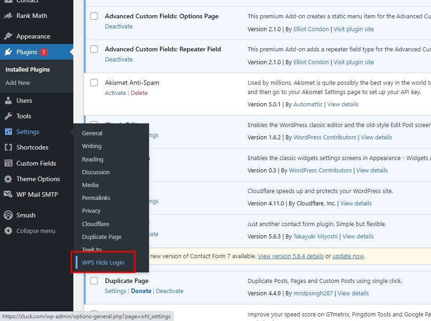Open mndpsingh287 author link
Image resolution: width=431 pixels, height=321 pixels.
point(313,293)
